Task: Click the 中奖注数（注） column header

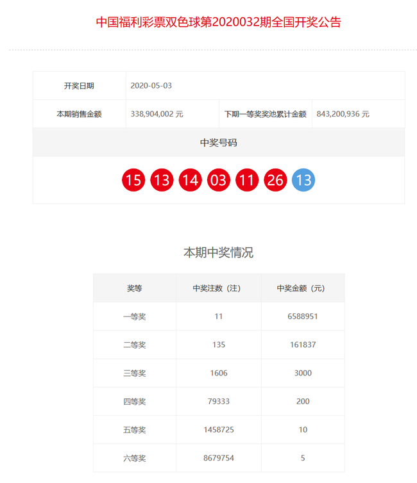Action: (219, 288)
